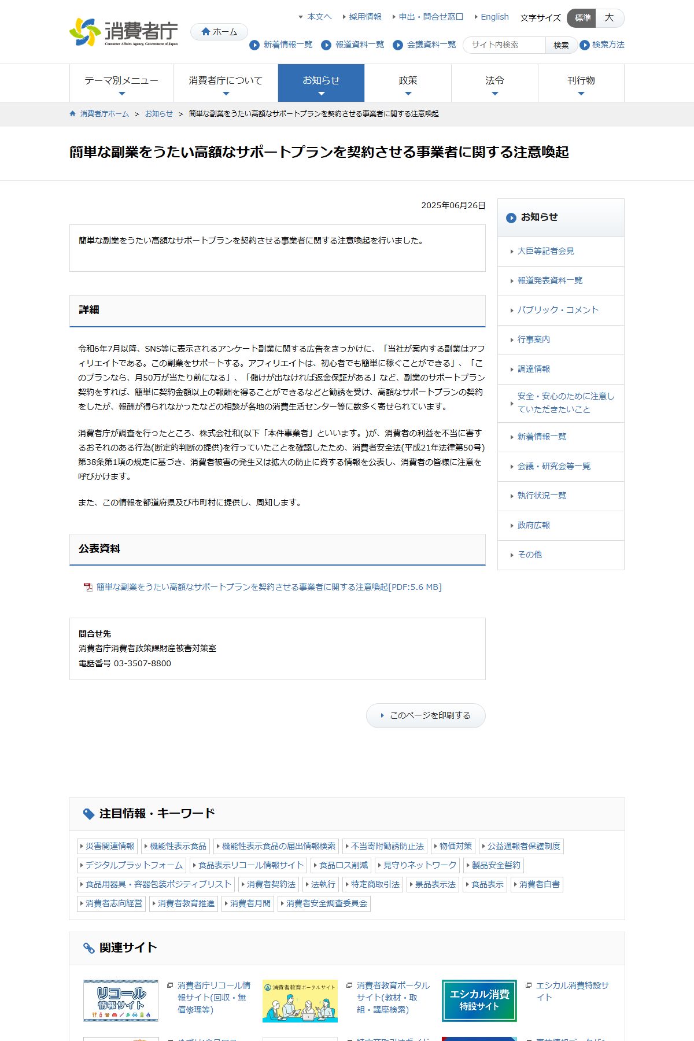The height and width of the screenshot is (1041, 694).
Task: Select 消費者安全調査委員会 keyword
Action: [324, 903]
